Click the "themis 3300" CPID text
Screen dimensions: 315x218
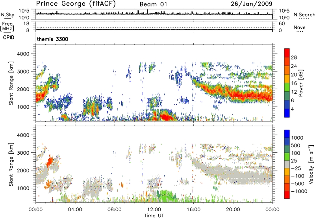(x=52, y=39)
